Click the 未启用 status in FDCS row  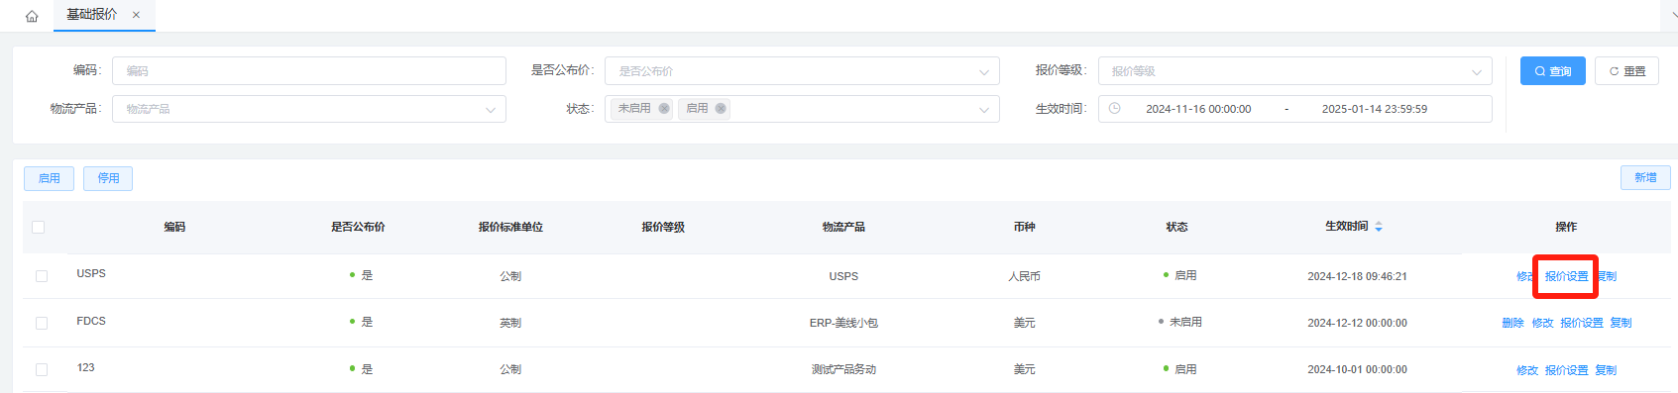(x=1185, y=322)
